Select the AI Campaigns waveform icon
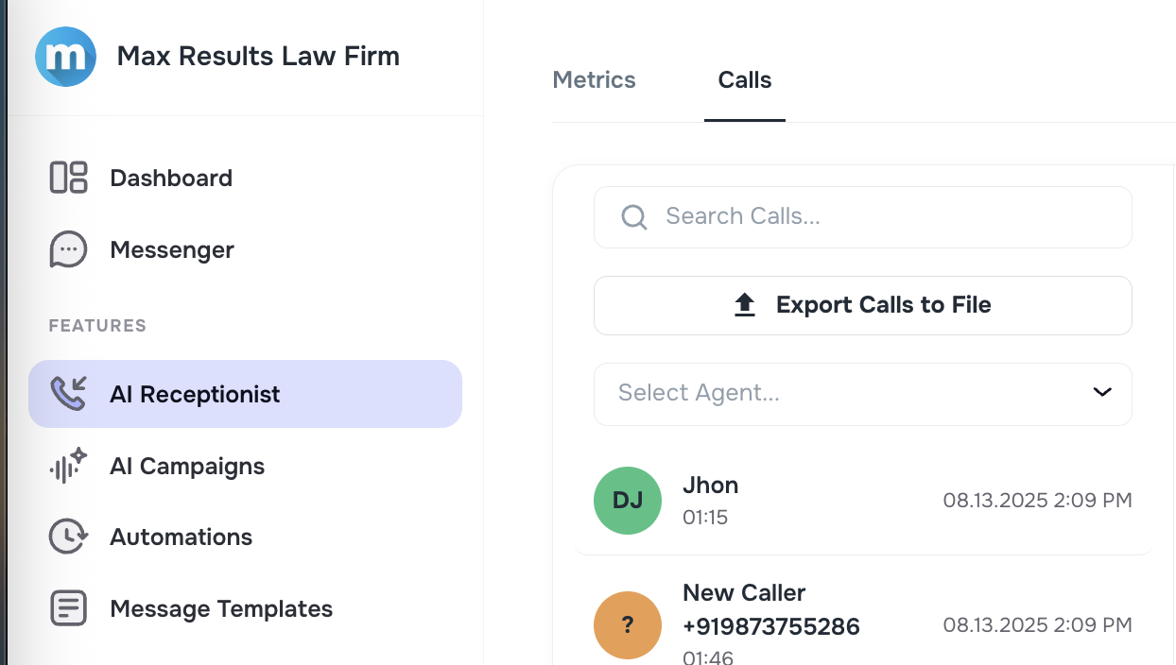The width and height of the screenshot is (1176, 665). [67, 465]
